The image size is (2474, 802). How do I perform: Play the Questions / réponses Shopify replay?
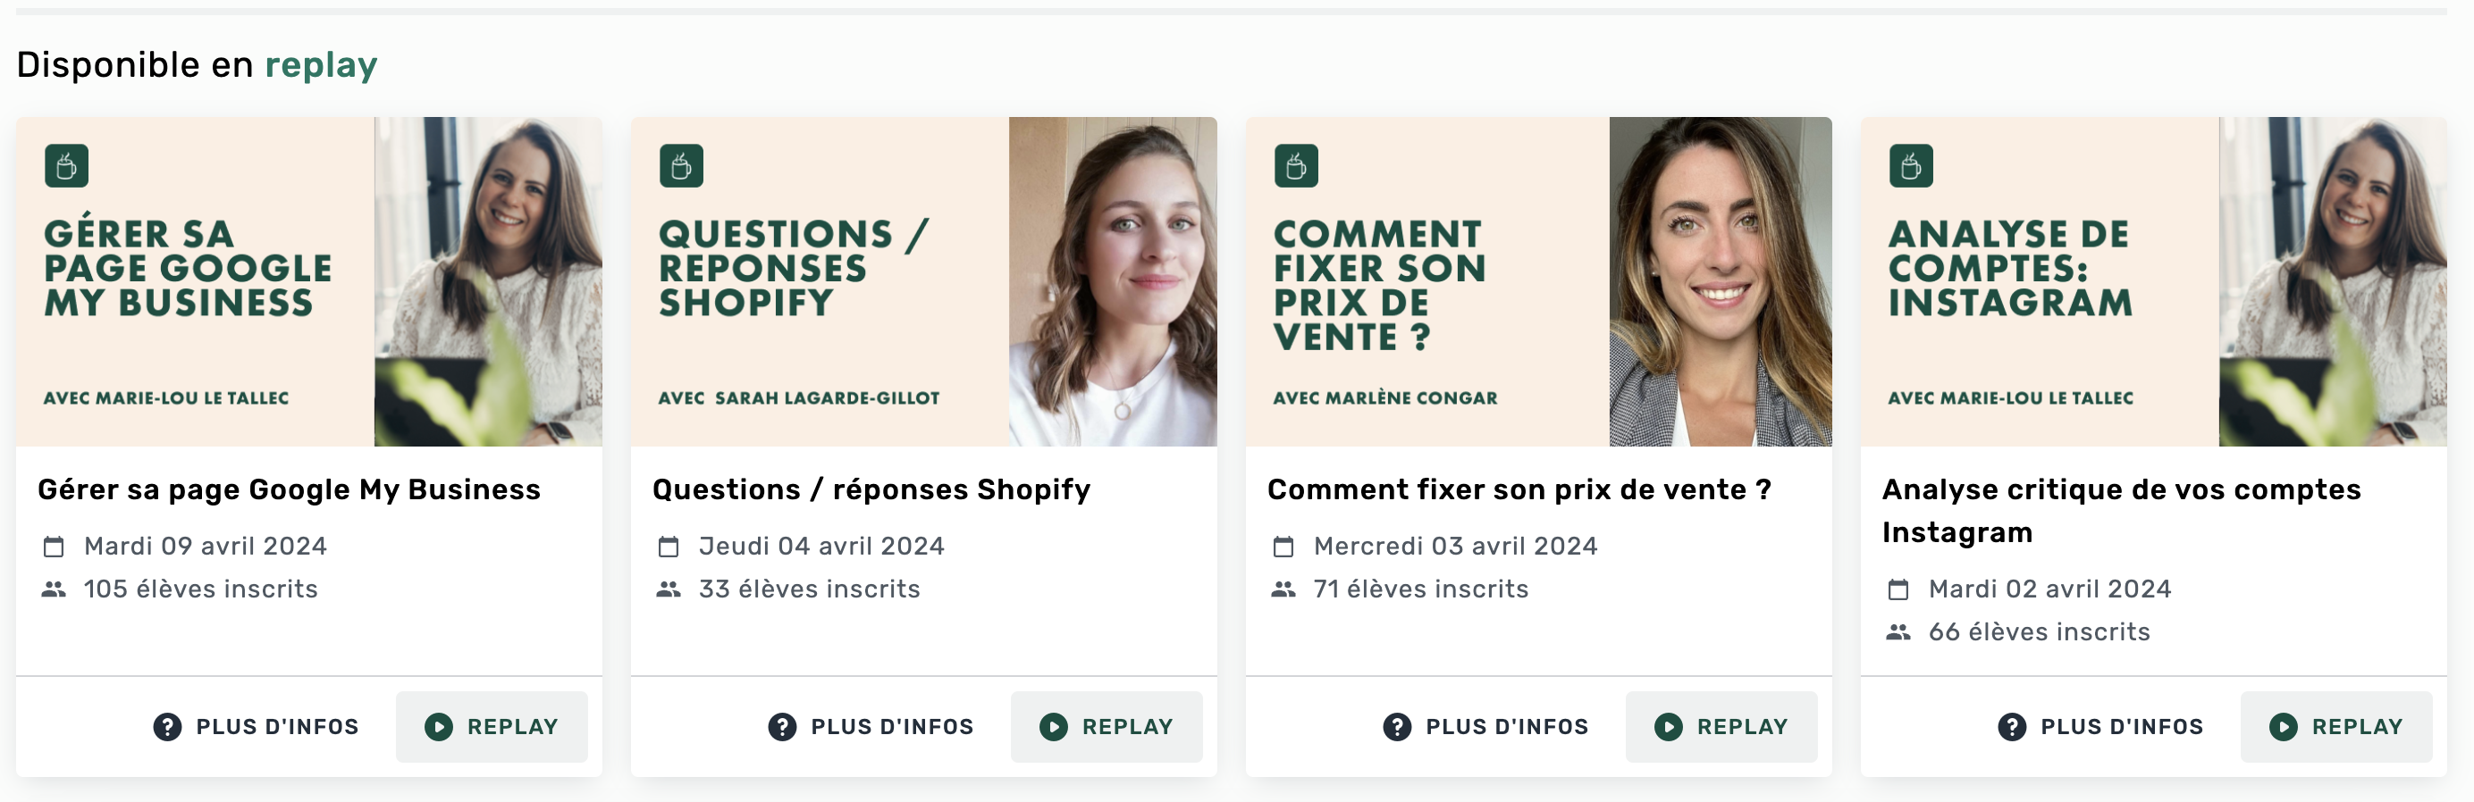[1107, 727]
